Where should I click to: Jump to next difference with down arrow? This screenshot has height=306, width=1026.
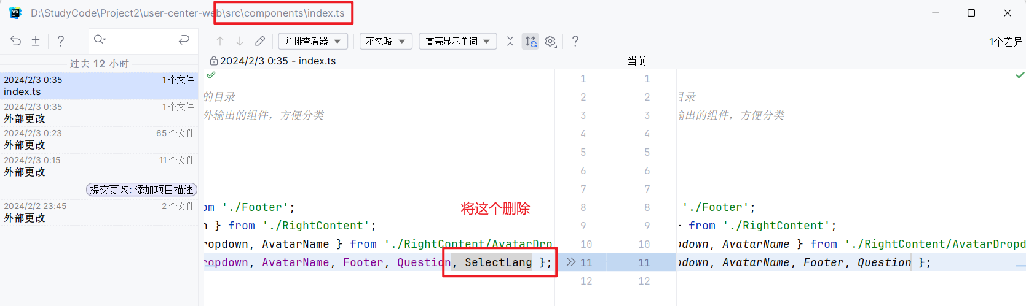pos(240,41)
